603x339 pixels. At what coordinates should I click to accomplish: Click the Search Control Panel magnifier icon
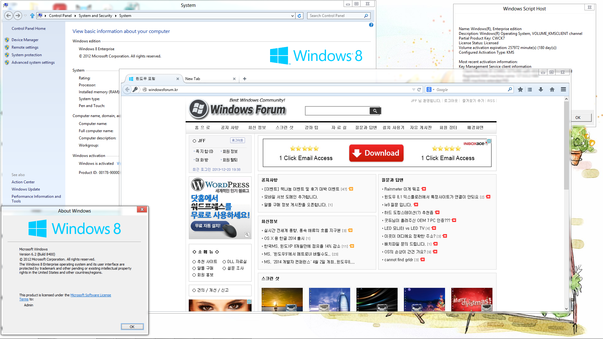366,16
